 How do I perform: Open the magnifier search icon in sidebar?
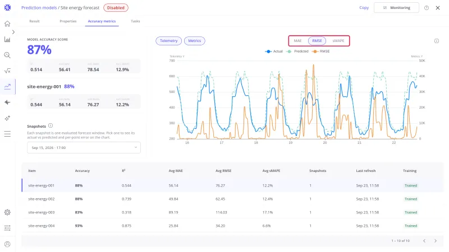7,55
